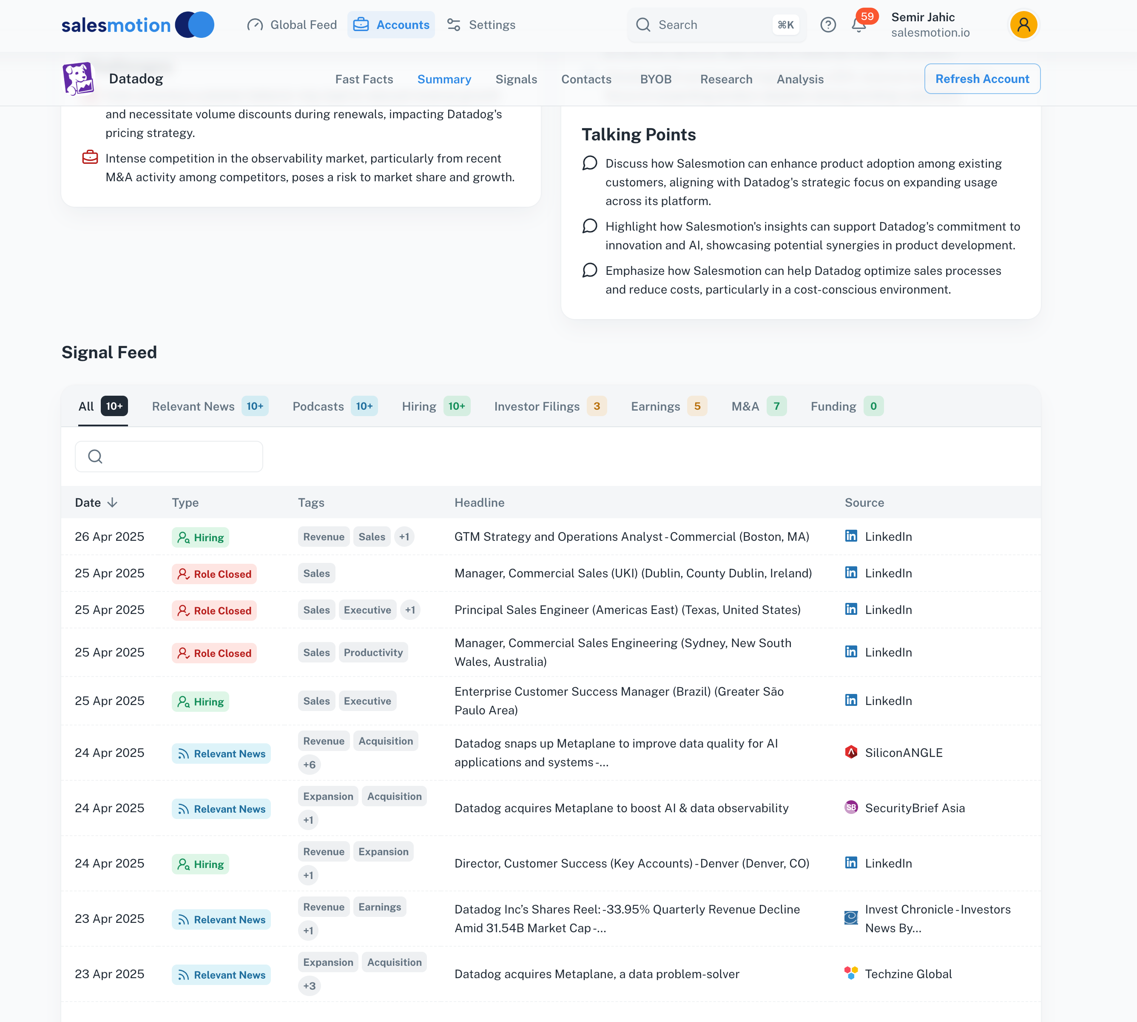Open the help question mark icon
The height and width of the screenshot is (1022, 1137).
tap(828, 25)
